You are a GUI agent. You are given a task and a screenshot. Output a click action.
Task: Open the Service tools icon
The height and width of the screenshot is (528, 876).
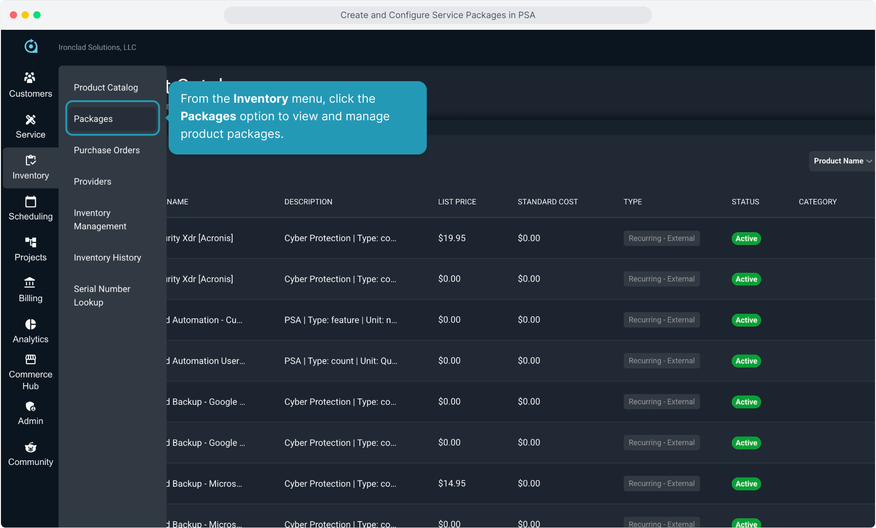click(x=30, y=120)
